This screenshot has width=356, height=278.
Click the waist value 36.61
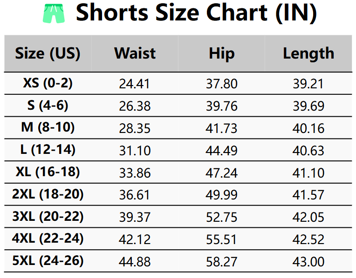point(135,195)
